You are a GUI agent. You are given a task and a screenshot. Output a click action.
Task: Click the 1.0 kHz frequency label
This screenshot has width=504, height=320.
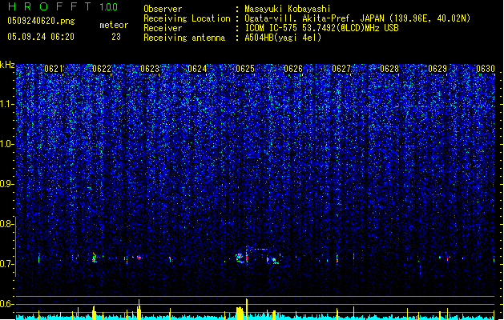(6, 145)
